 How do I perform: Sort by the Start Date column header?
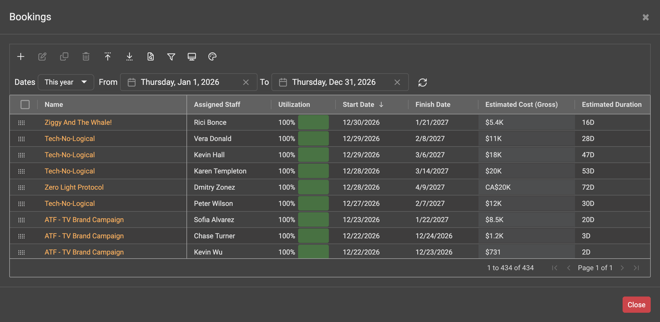(x=358, y=105)
